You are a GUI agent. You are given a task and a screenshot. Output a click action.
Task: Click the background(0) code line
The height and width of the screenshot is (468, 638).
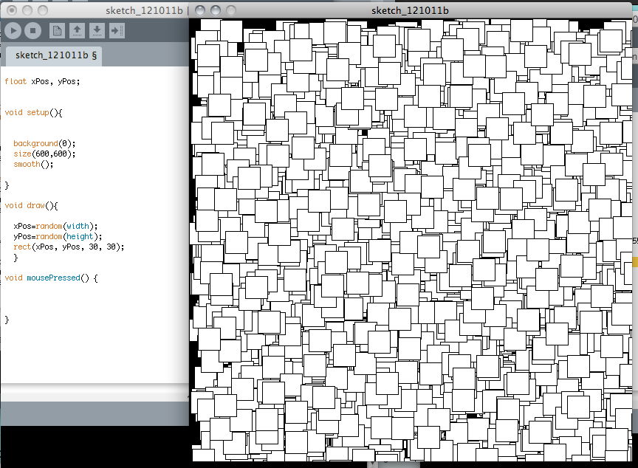pos(44,143)
